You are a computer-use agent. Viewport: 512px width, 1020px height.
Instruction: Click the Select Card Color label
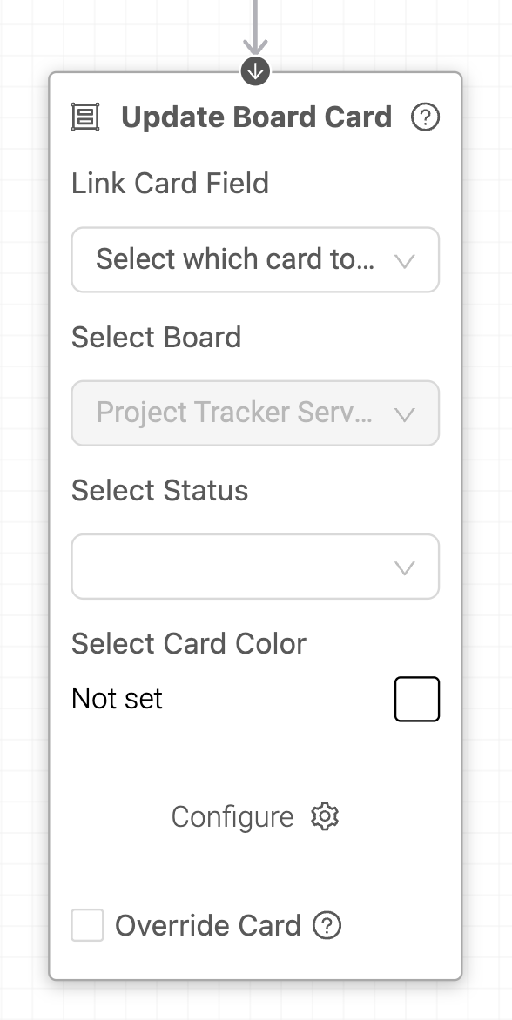point(189,643)
